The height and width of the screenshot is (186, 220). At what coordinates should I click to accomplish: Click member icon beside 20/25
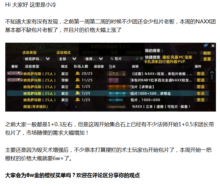77,74
